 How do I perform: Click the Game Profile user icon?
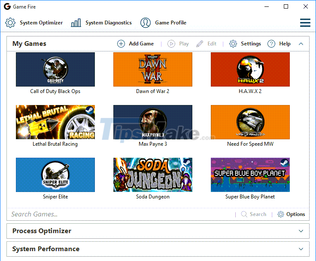pyautogui.click(x=145, y=23)
